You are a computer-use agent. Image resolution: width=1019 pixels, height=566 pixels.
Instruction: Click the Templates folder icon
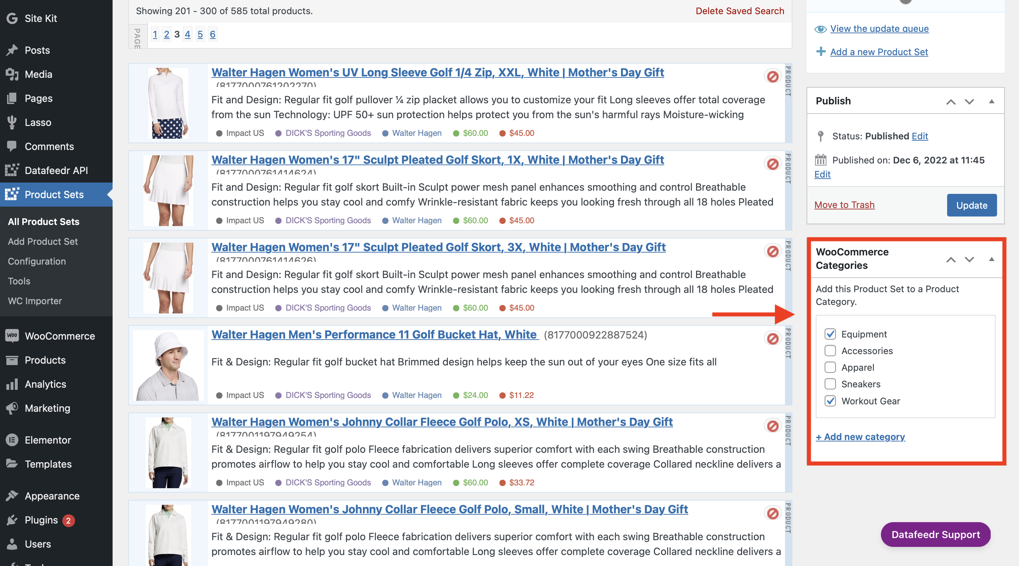click(12, 464)
